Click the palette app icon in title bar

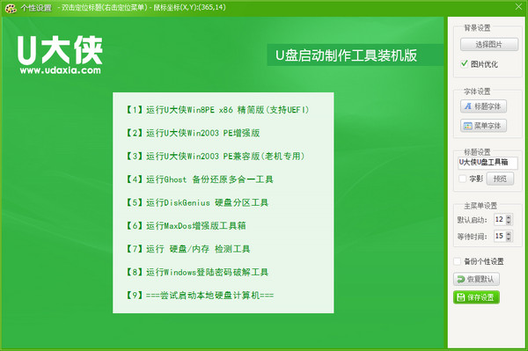(x=11, y=7)
